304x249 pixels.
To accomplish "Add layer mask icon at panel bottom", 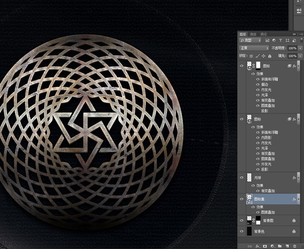I will click(x=265, y=246).
